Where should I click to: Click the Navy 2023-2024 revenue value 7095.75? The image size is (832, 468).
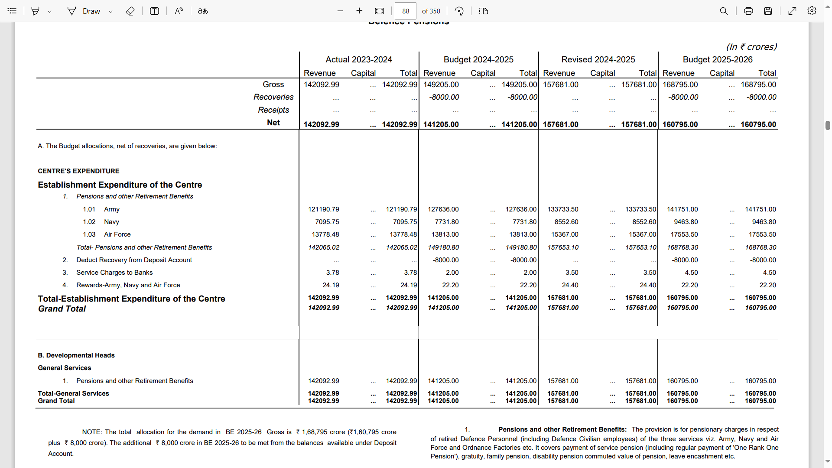[327, 222]
